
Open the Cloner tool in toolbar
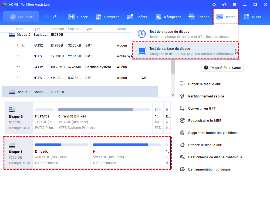(x=78, y=17)
